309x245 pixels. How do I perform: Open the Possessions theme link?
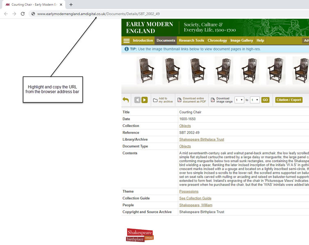(189, 191)
